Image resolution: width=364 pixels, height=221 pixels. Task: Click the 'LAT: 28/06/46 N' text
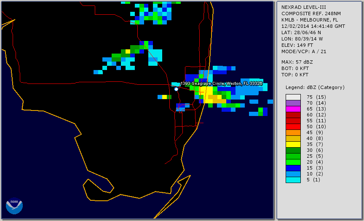[x=301, y=32]
